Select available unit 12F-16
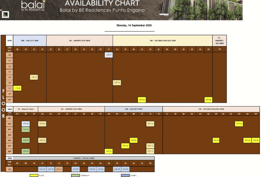262x177 pixels. [117, 83]
